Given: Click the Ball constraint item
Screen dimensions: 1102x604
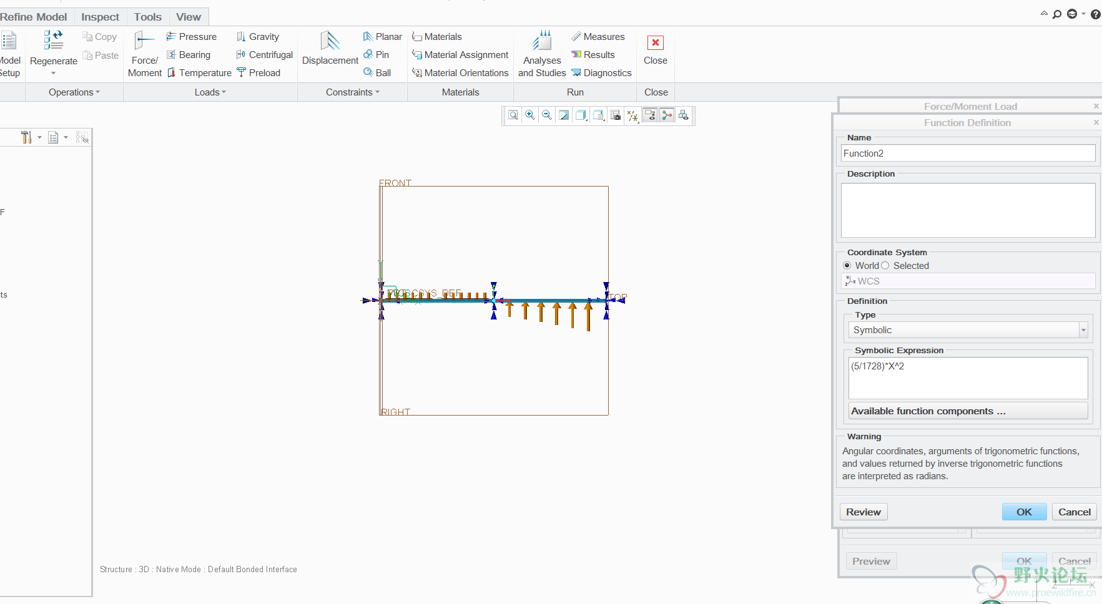Looking at the screenshot, I should [377, 73].
